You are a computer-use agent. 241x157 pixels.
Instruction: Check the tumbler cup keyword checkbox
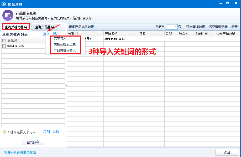click(x=4, y=45)
